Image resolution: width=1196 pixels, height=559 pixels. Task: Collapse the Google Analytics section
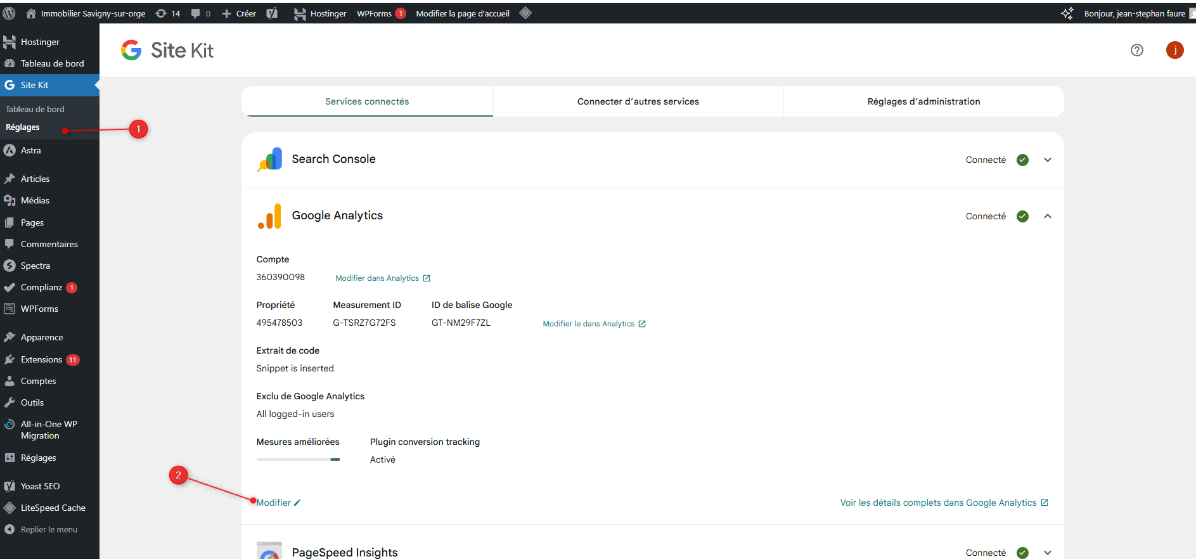pyautogui.click(x=1047, y=216)
